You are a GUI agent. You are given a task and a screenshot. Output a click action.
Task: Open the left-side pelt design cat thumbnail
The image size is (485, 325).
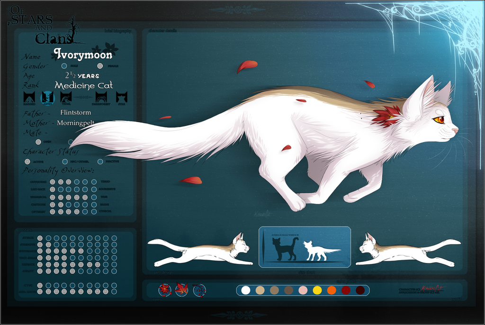(x=200, y=250)
